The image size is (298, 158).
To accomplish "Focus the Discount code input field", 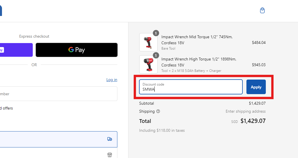I will (x=191, y=87).
